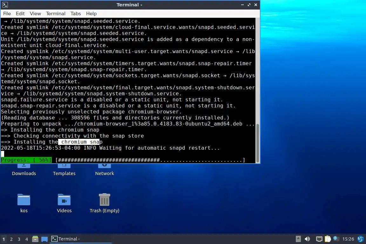Click the 'Preparing to unpack' chromium-browser line
366x244 pixels.
click(x=128, y=124)
